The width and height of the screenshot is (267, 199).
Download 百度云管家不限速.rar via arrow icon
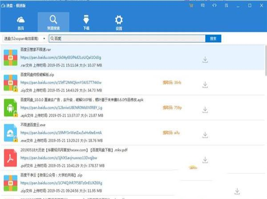pos(205,59)
